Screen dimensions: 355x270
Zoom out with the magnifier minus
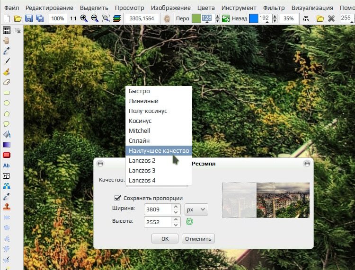tap(95, 18)
